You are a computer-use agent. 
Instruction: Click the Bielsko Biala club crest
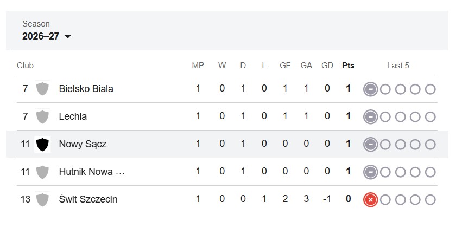coord(42,89)
